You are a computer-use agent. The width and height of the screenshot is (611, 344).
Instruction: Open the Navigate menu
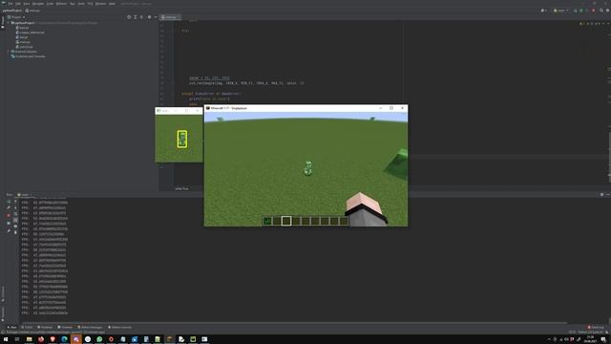(38, 4)
